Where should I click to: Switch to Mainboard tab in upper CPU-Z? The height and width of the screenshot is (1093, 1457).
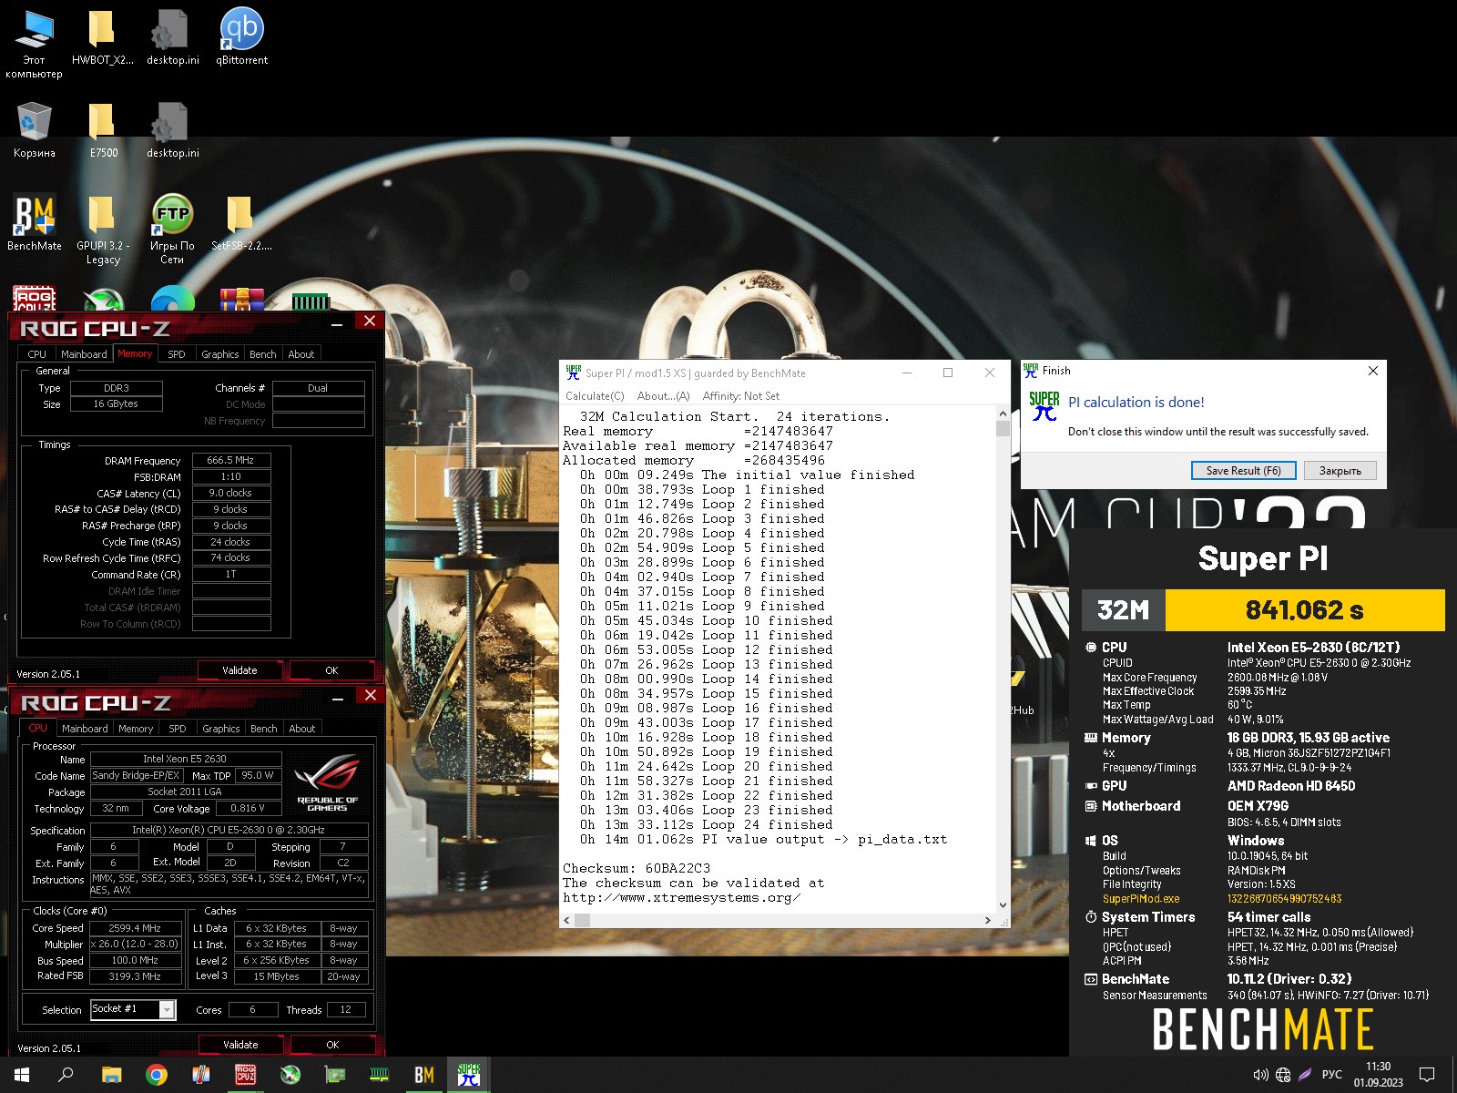click(84, 354)
